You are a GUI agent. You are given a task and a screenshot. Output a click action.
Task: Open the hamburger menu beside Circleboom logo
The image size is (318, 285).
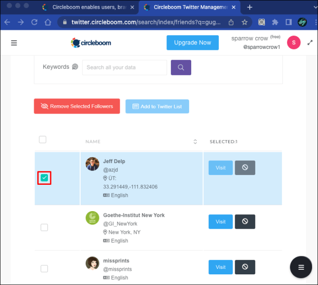point(14,43)
